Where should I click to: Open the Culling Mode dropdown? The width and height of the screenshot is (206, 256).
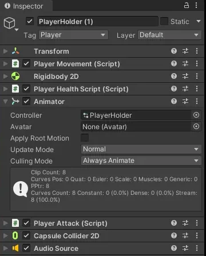tap(141, 161)
